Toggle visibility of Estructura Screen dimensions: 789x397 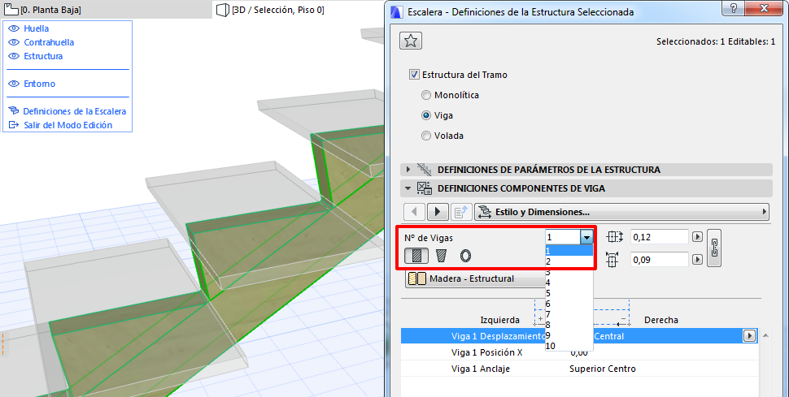click(14, 56)
